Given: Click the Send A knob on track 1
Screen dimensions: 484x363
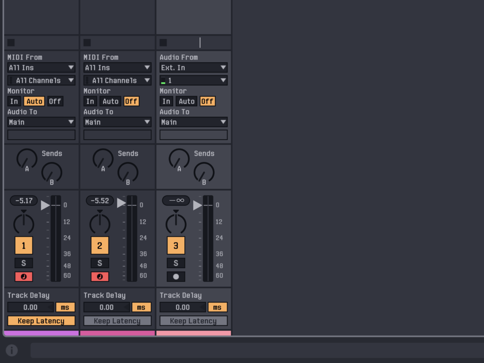Looking at the screenshot, I should point(27,159).
